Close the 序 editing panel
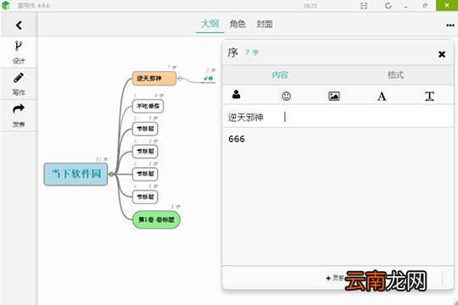This screenshot has width=458, height=305. 442,54
